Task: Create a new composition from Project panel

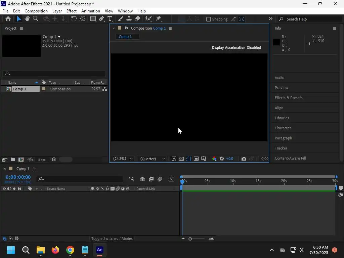Action: coord(21,160)
